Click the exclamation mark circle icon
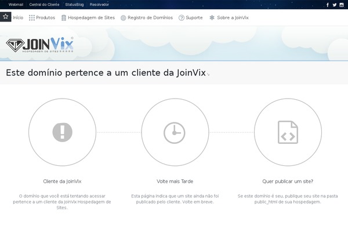 pyautogui.click(x=63, y=132)
